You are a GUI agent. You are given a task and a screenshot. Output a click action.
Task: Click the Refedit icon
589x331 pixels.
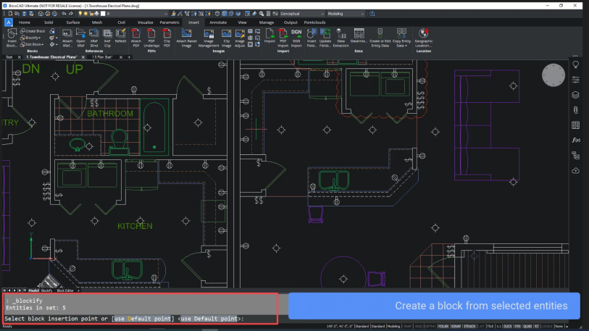pos(120,36)
